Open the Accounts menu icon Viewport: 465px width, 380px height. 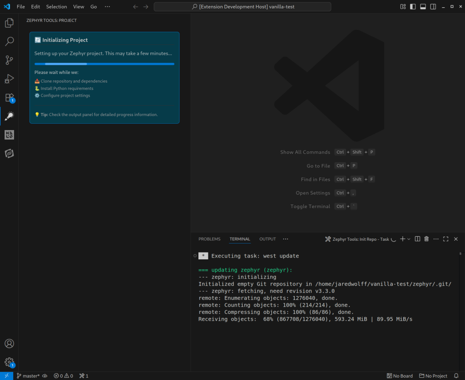click(x=9, y=344)
